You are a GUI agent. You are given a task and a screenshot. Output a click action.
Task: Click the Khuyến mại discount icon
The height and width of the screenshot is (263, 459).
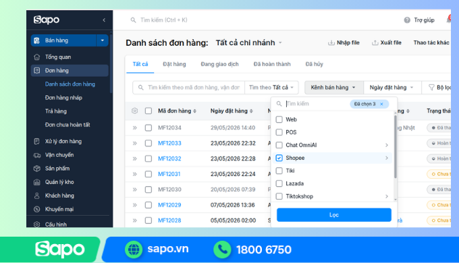pos(37,209)
